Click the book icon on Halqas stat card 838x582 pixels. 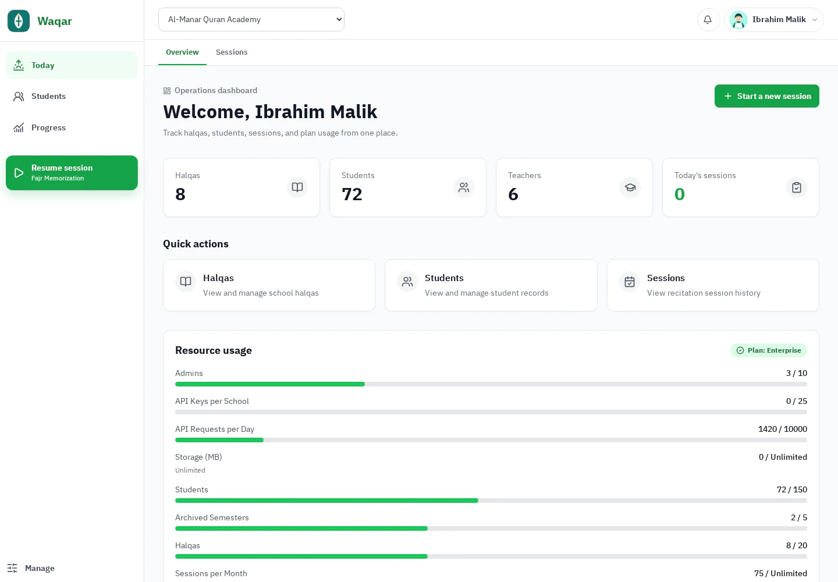(297, 187)
